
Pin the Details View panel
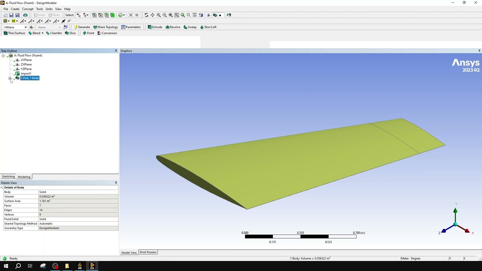[116, 183]
